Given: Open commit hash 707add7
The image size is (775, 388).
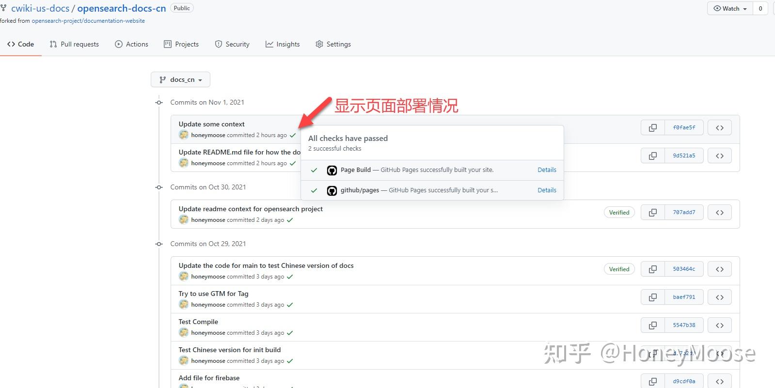Looking at the screenshot, I should [x=684, y=213].
